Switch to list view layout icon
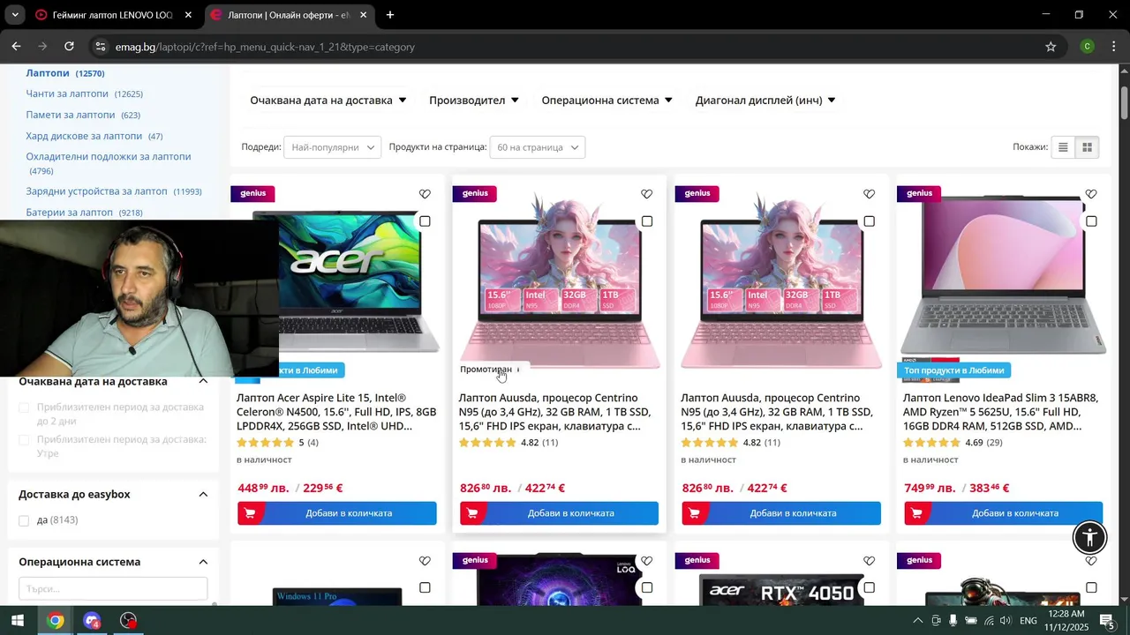Image resolution: width=1130 pixels, height=635 pixels. tap(1063, 147)
